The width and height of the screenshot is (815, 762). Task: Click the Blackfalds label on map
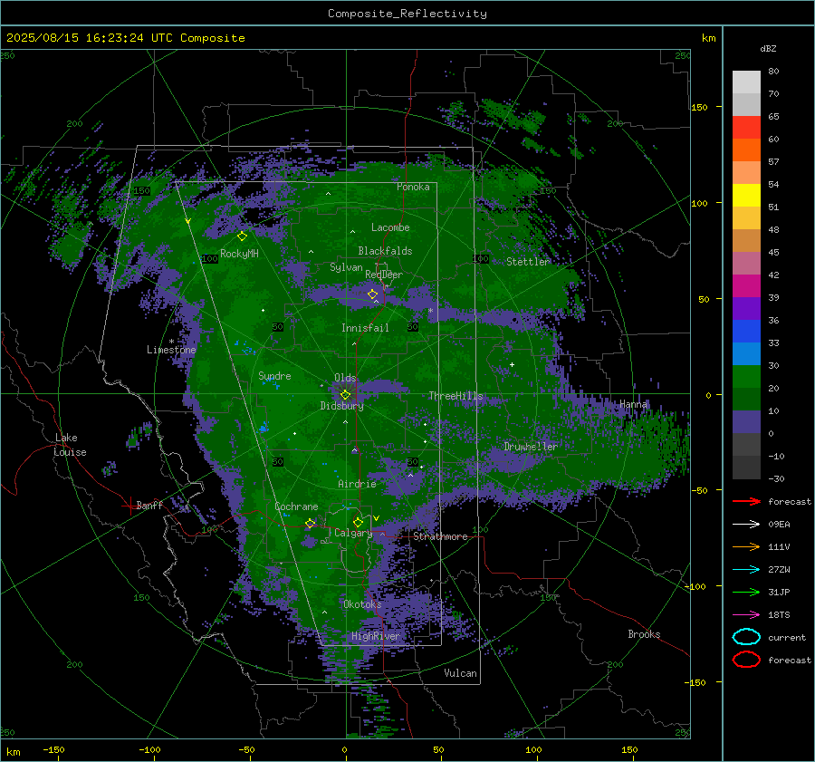tap(385, 251)
